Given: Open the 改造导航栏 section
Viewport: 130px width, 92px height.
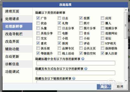Looking at the screenshot, I should pyautogui.click(x=18, y=34).
